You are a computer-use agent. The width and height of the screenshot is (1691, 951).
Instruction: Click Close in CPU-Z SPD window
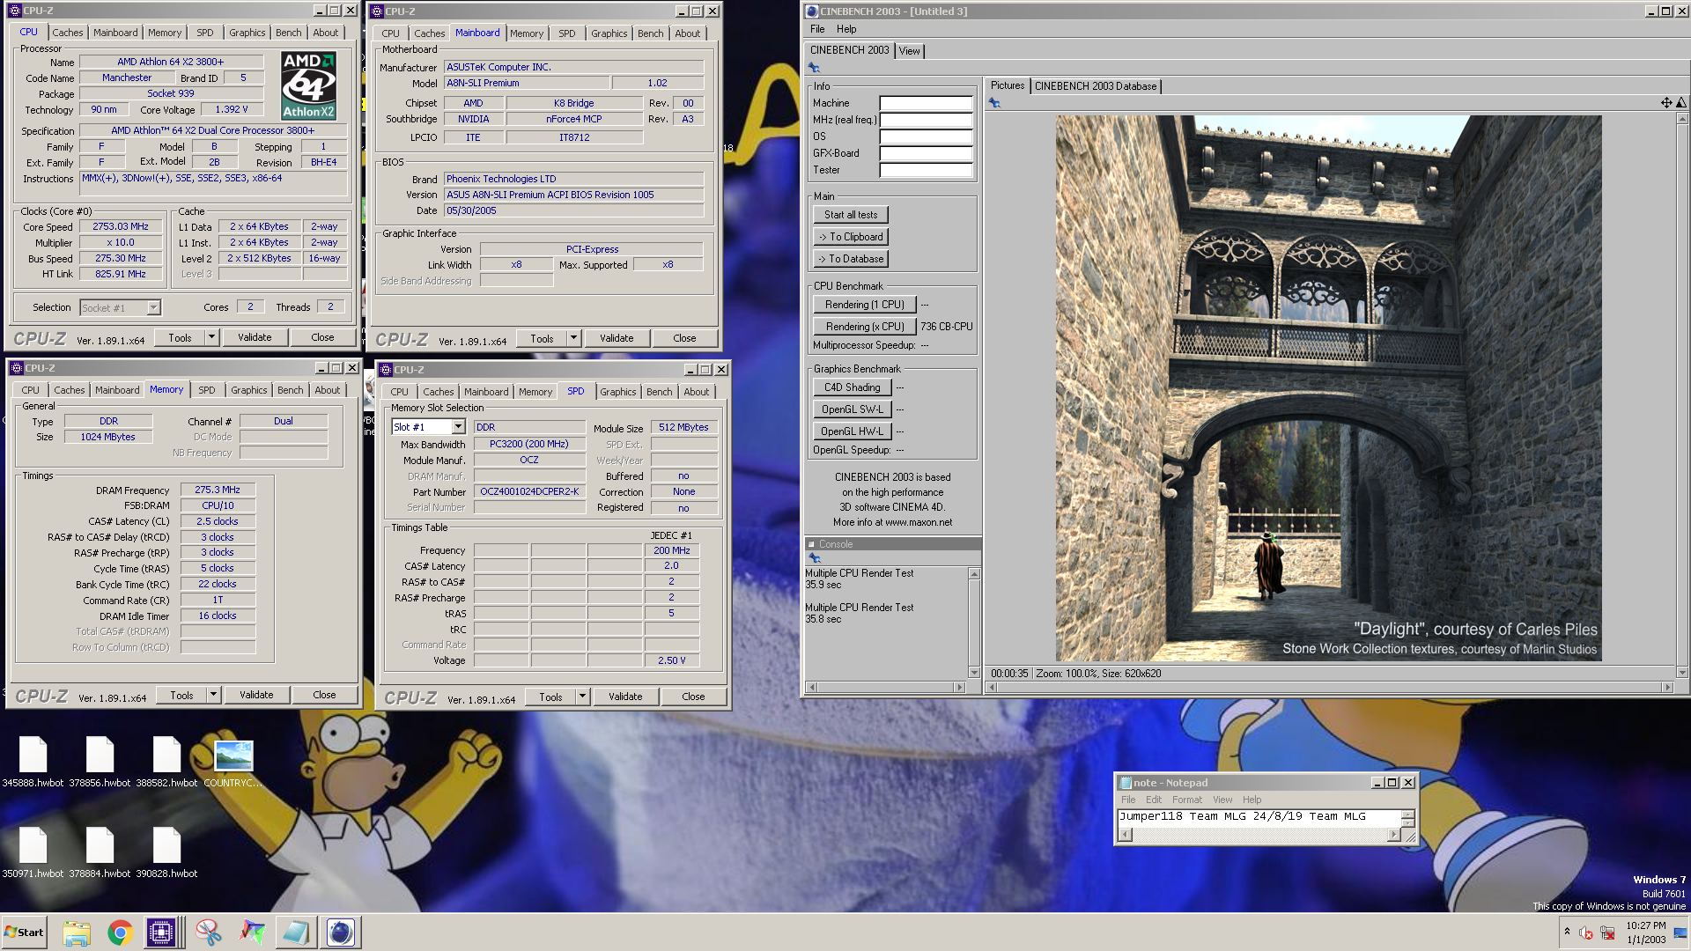[693, 697]
